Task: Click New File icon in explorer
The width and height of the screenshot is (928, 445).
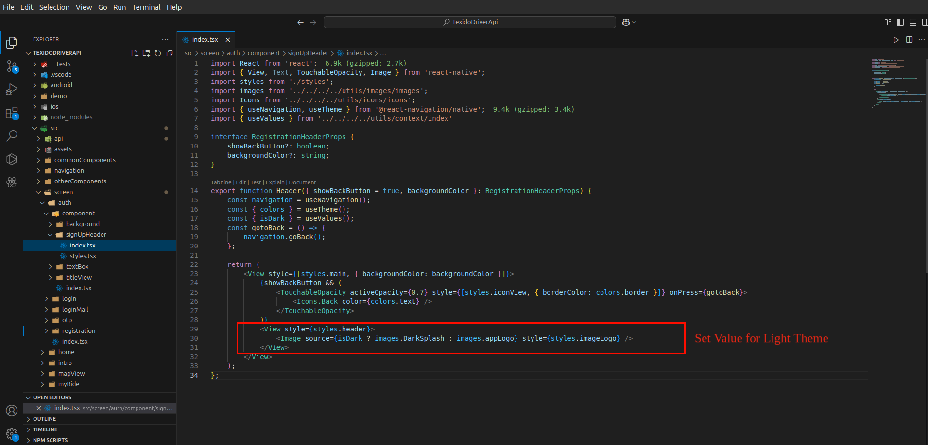Action: 135,53
